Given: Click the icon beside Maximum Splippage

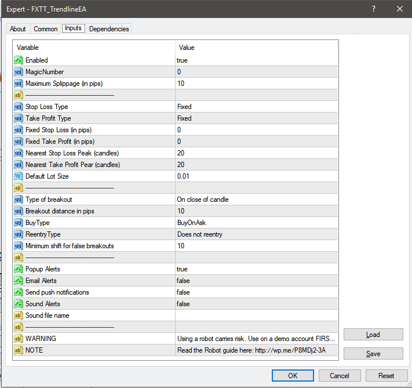Looking at the screenshot, I should pos(19,84).
